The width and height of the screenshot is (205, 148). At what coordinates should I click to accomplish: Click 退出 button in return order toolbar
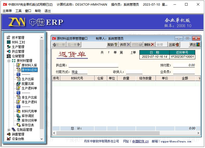tap(195, 45)
